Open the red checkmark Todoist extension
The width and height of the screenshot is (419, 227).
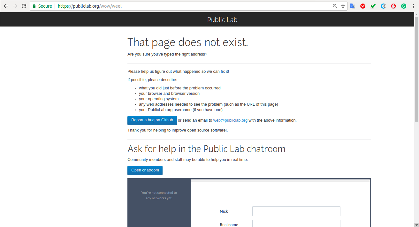[363, 6]
